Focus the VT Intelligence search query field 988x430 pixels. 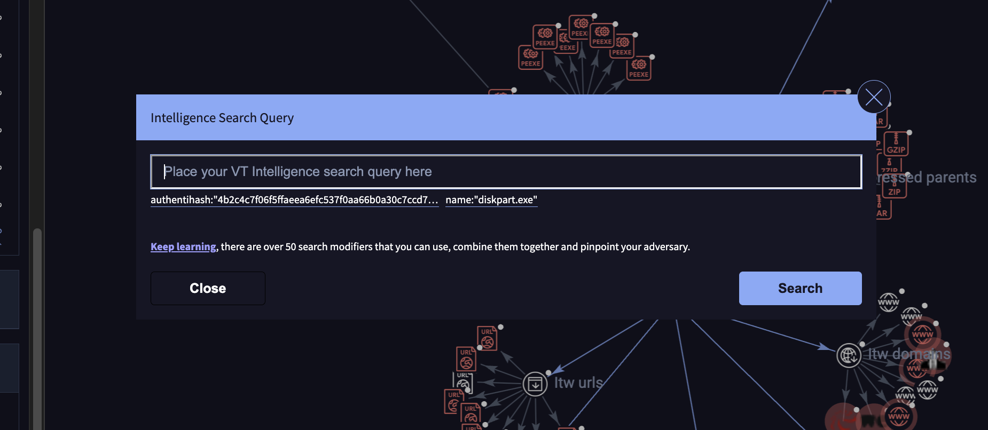tap(506, 172)
